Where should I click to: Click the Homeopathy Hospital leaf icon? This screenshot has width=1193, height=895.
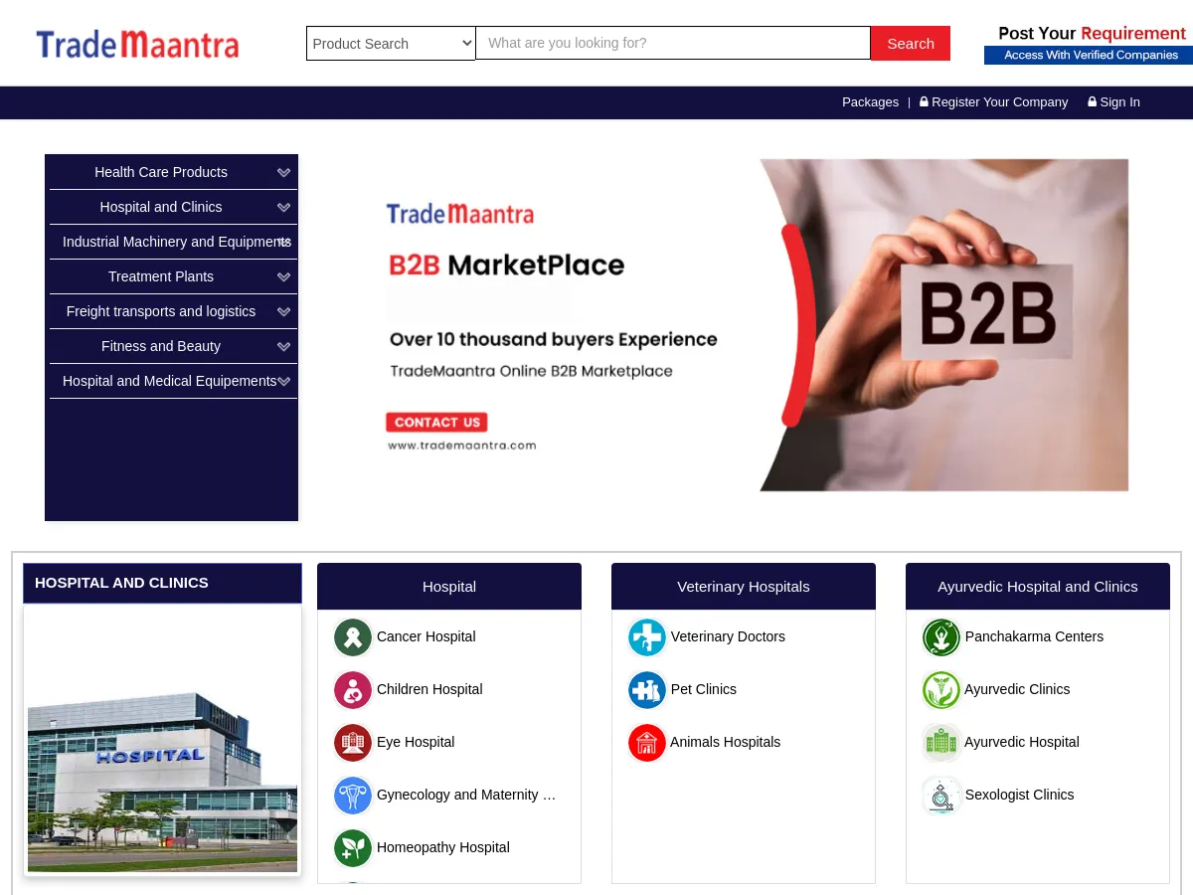[x=353, y=848]
